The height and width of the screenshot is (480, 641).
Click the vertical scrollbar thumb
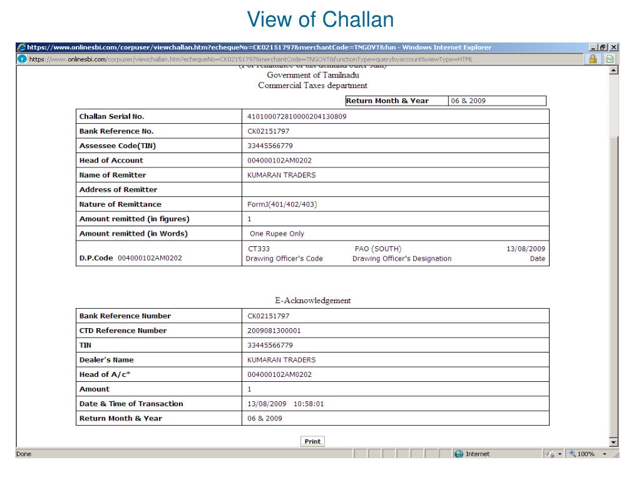click(613, 287)
